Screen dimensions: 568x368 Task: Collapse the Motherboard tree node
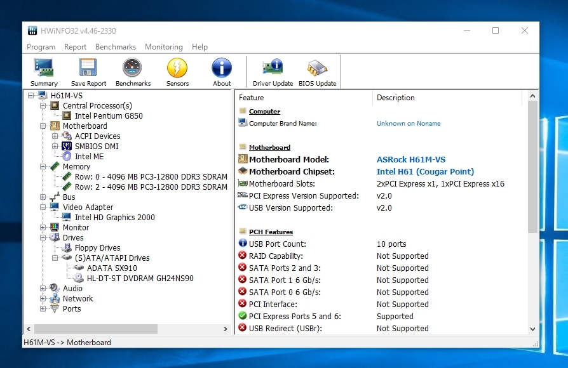[x=43, y=126]
